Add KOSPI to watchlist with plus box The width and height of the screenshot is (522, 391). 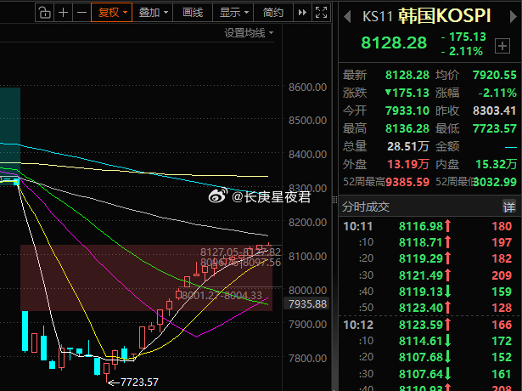click(x=502, y=46)
